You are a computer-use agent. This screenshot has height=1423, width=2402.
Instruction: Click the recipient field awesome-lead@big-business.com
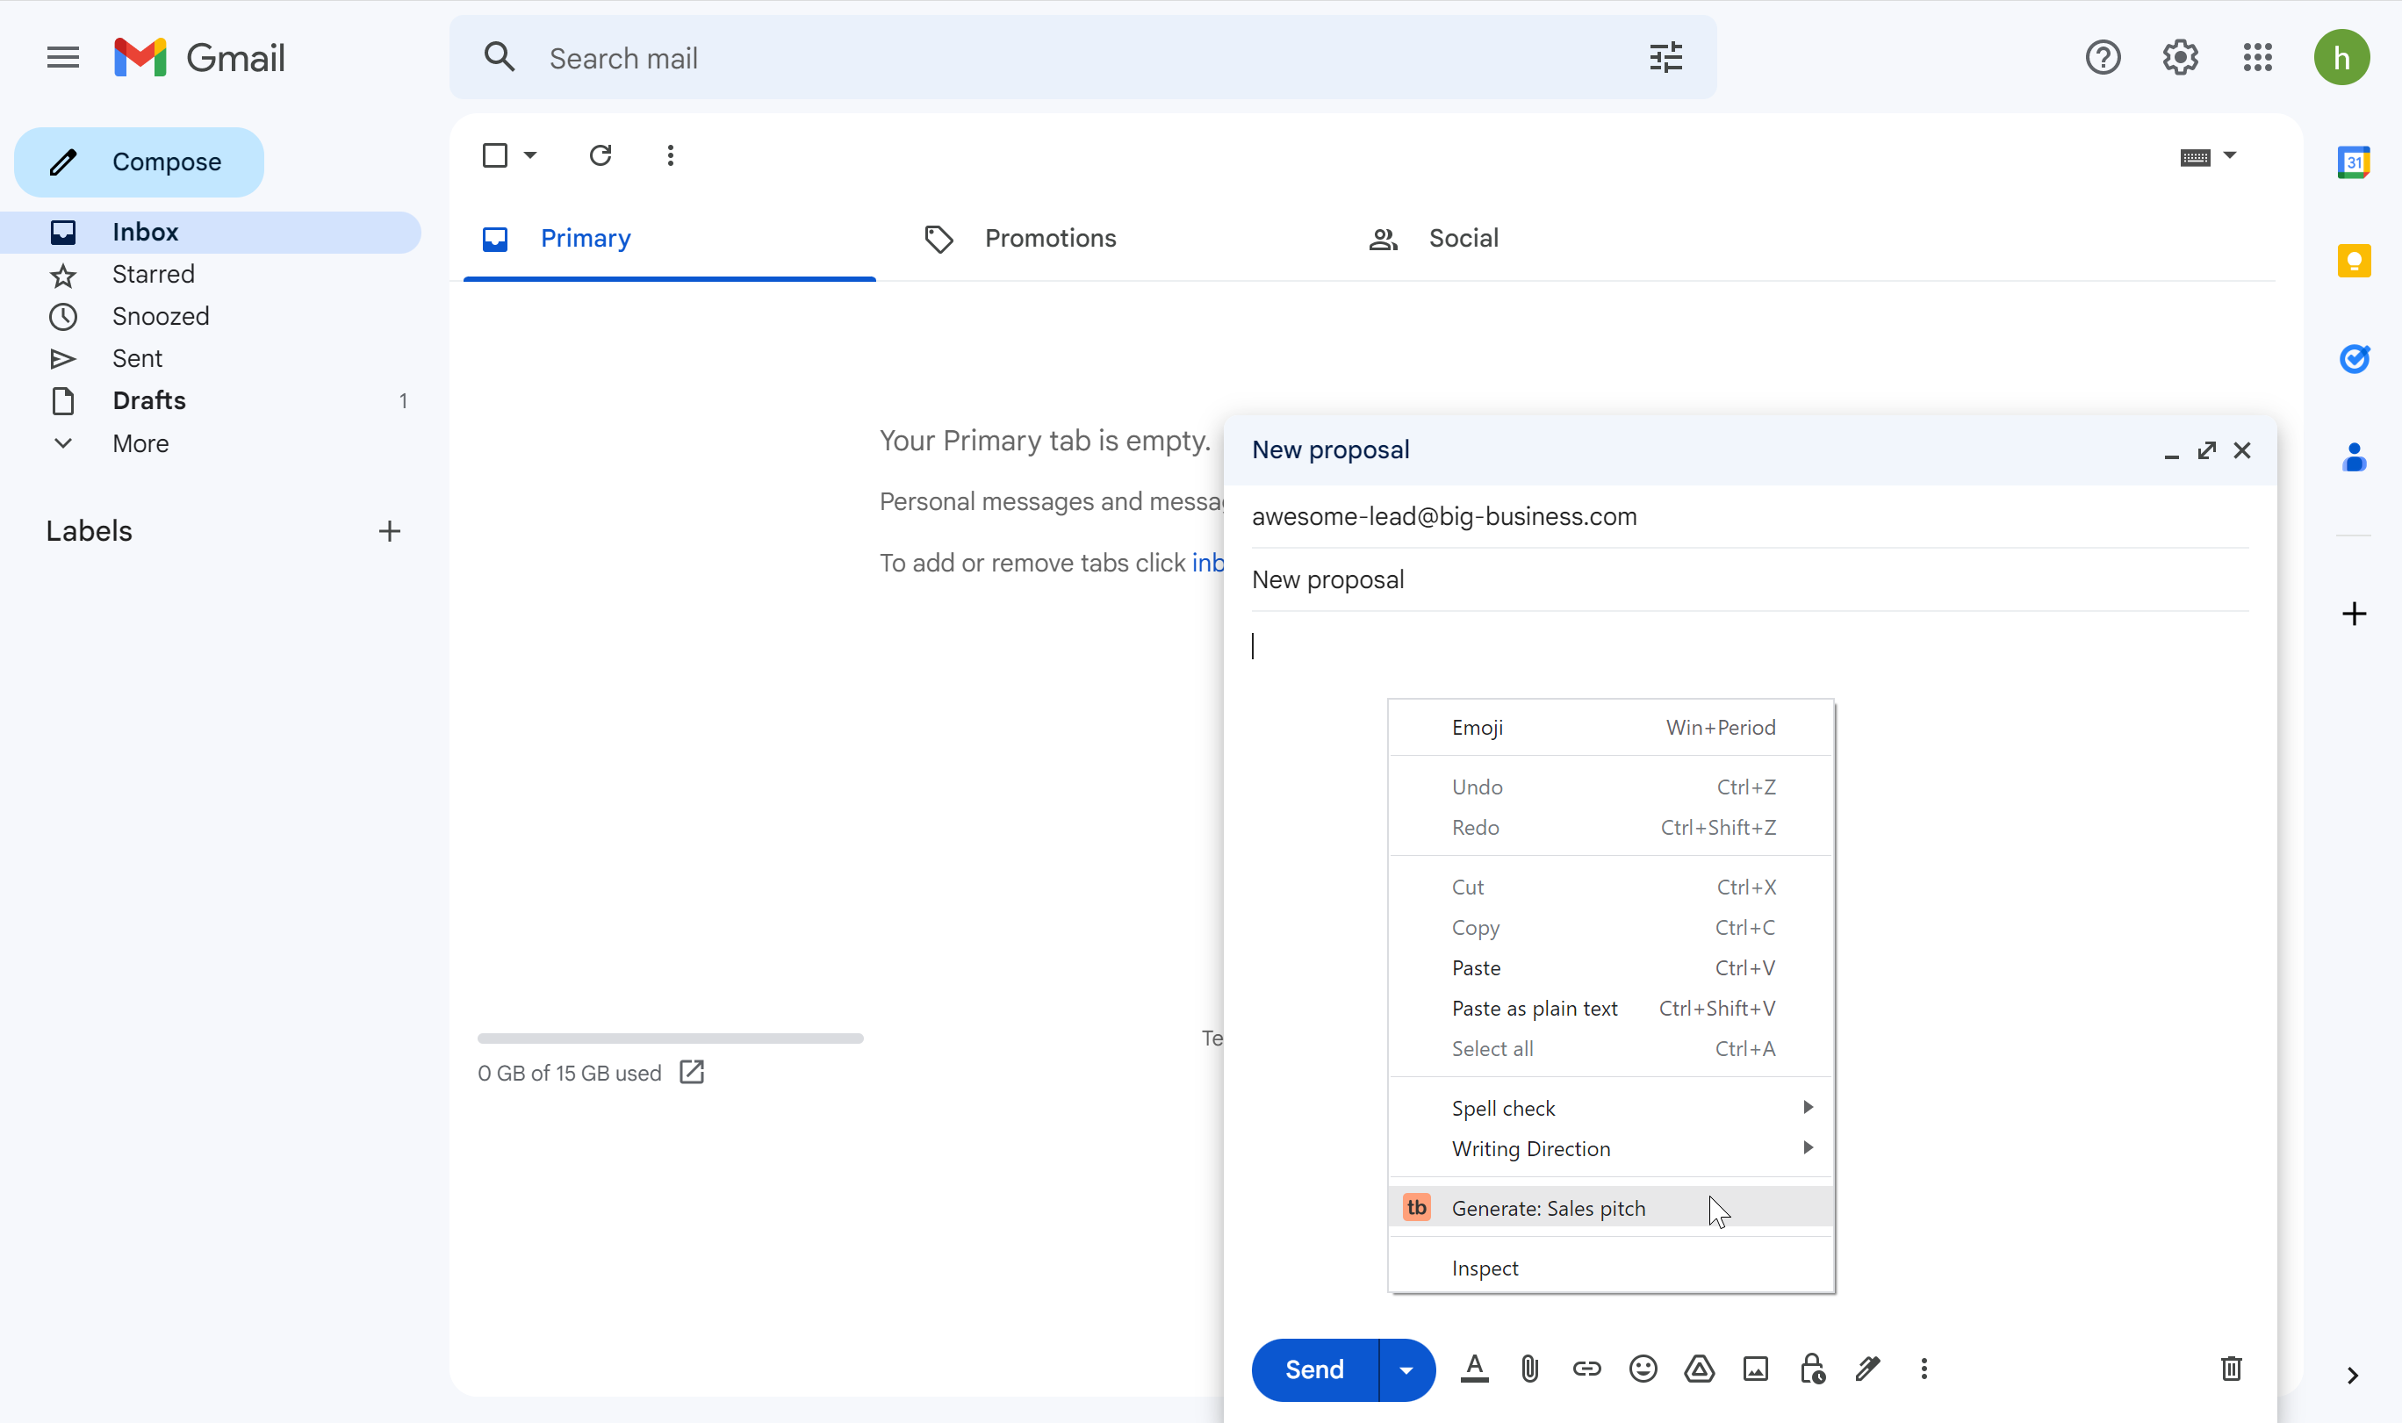coord(1750,516)
